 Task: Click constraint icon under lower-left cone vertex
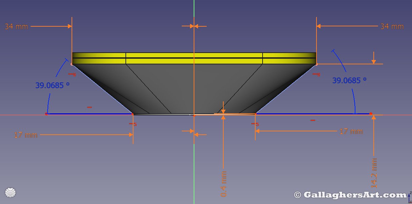[133, 124]
